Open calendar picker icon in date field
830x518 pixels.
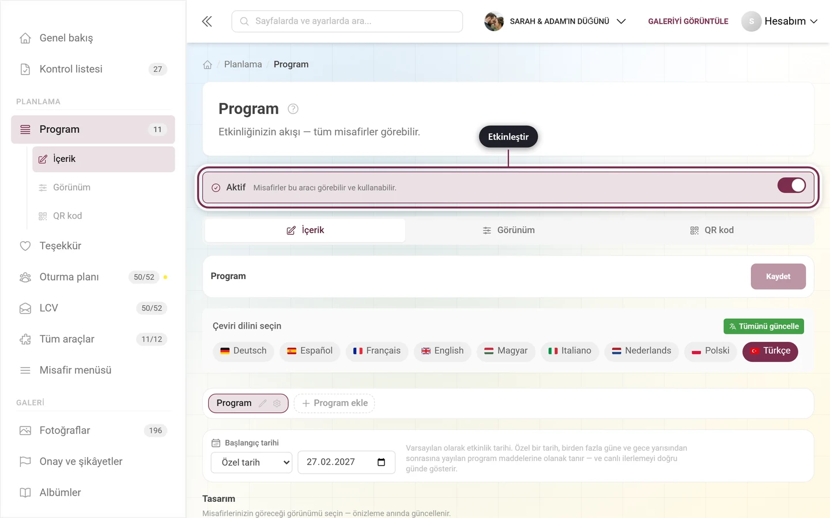[381, 462]
